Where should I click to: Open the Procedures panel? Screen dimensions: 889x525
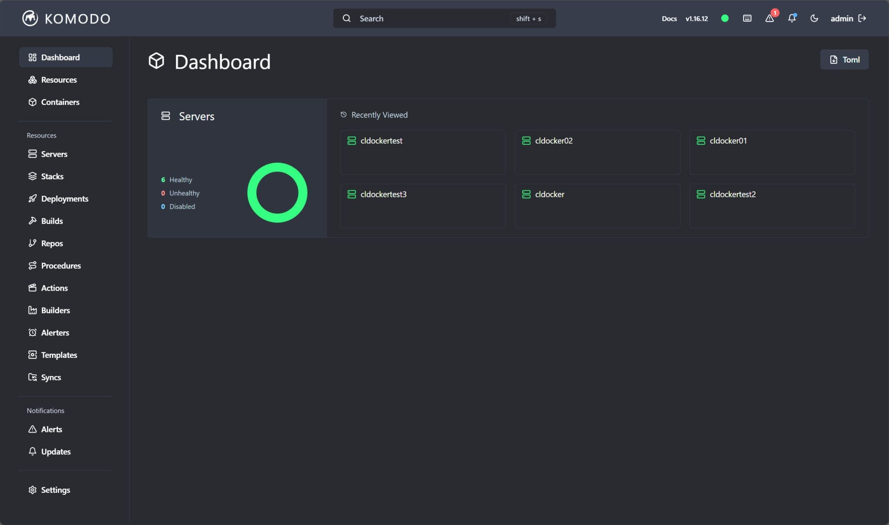click(61, 266)
